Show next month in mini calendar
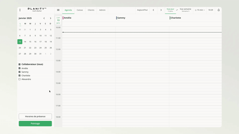Screen dimensions: 239x134 pos(50,18)
